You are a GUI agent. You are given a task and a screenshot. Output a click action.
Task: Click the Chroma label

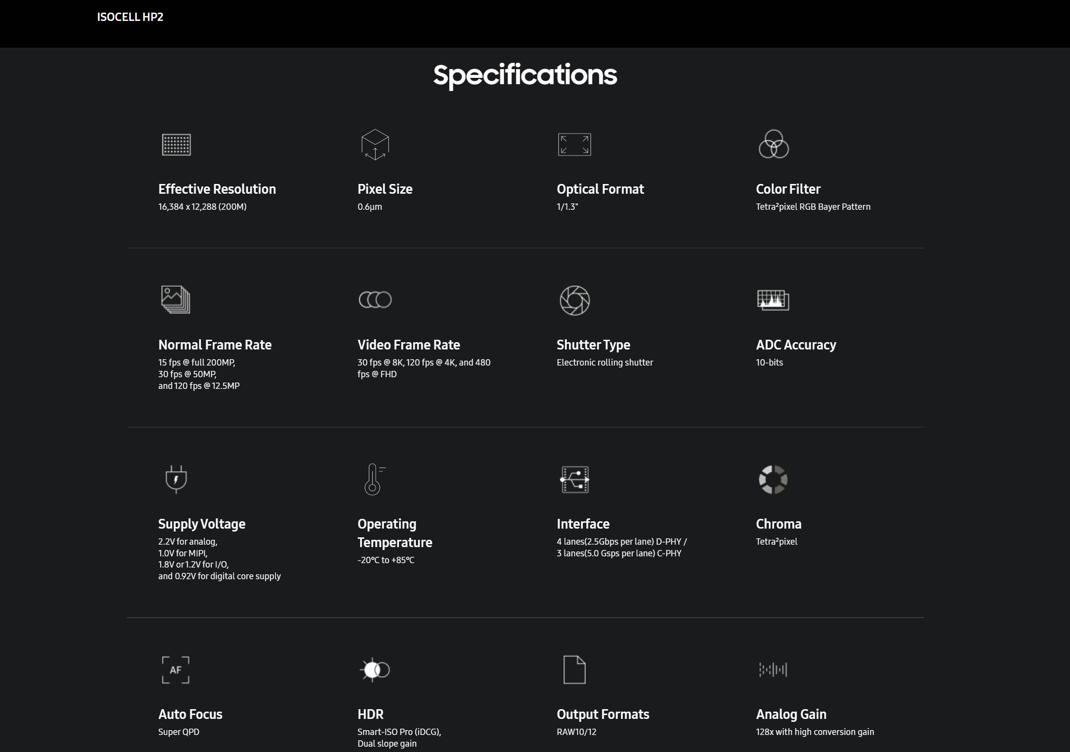click(x=779, y=524)
